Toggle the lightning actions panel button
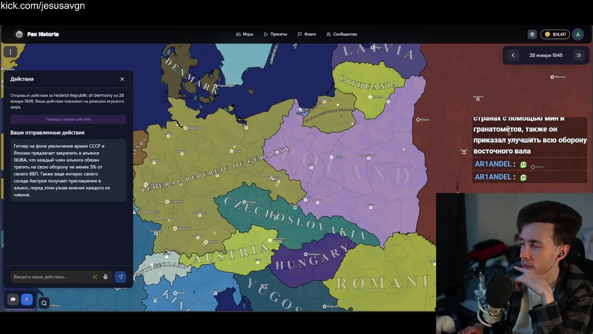The height and width of the screenshot is (334, 593). (26, 299)
